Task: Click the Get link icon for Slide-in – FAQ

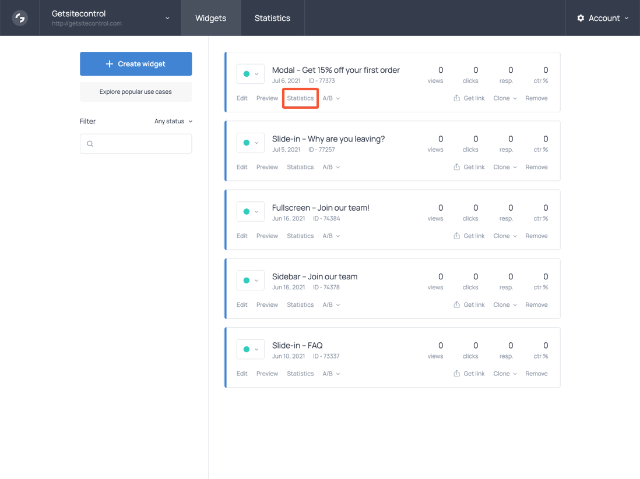Action: (456, 373)
